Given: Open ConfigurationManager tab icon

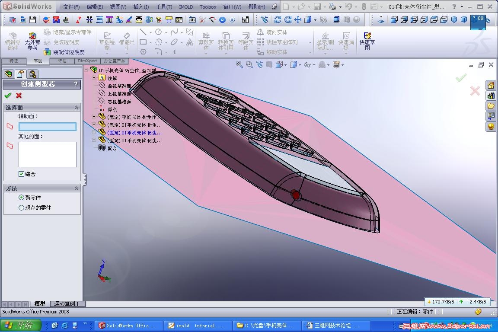Looking at the screenshot, I should 32,74.
